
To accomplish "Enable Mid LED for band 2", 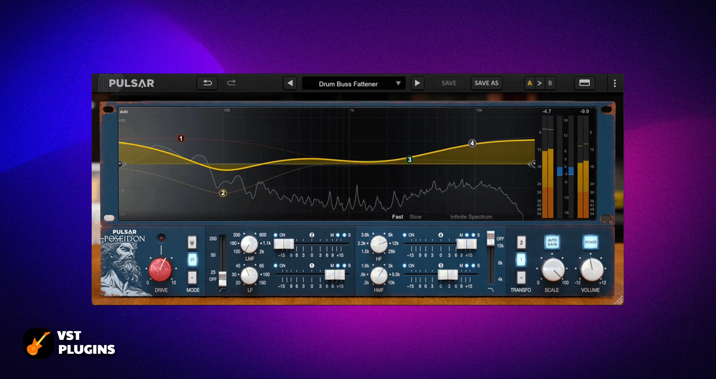I will click(338, 235).
